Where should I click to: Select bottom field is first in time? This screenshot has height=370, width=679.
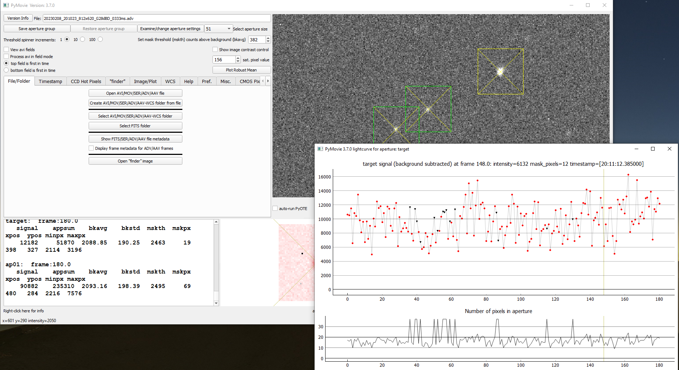point(6,70)
